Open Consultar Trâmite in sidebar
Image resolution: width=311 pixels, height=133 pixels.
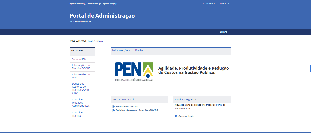tap(77, 114)
